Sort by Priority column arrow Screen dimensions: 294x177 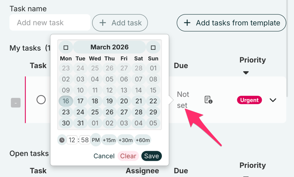pos(246,73)
